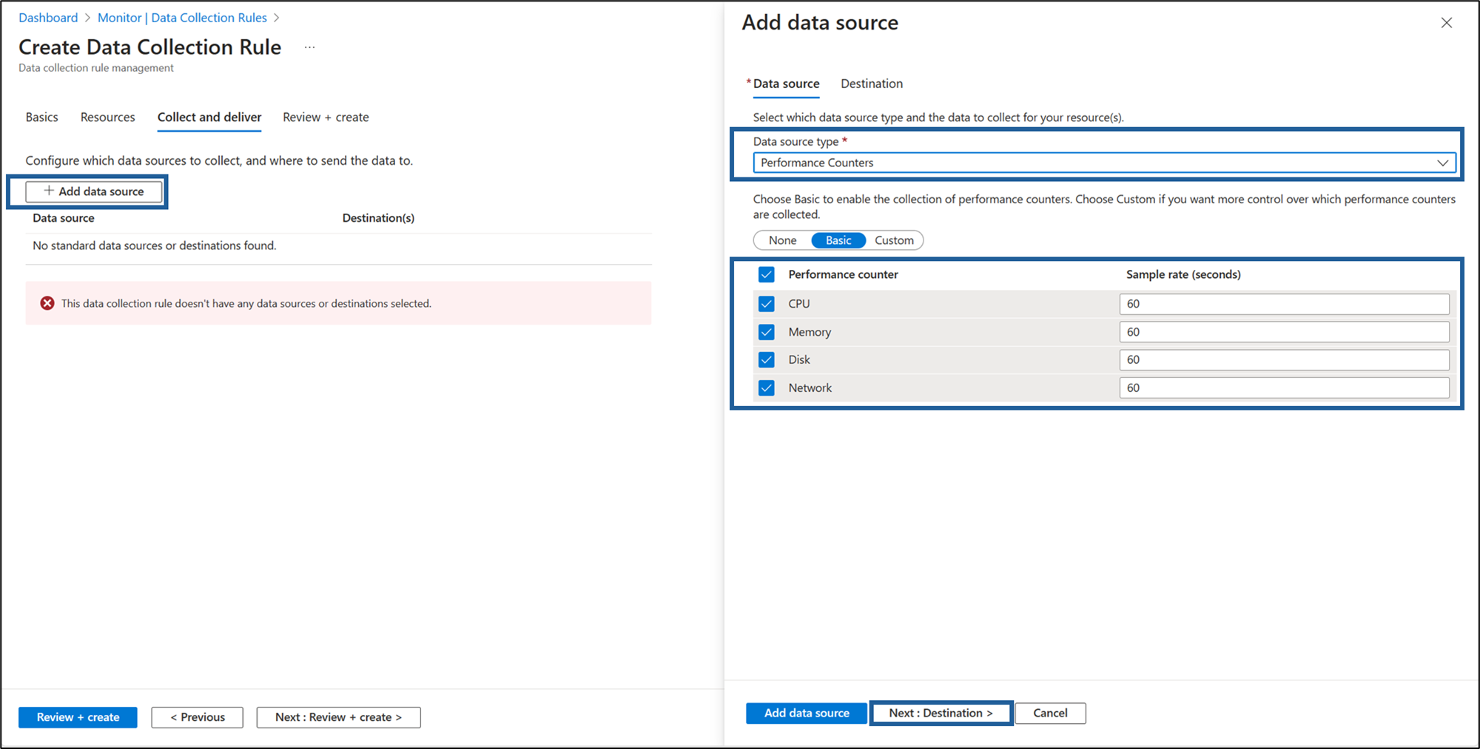Open the Resources tab
1480x749 pixels.
pyautogui.click(x=107, y=117)
